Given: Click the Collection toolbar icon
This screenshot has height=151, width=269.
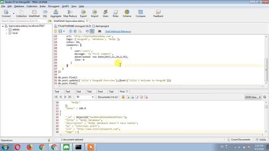Looking at the screenshot, I should point(21,13).
